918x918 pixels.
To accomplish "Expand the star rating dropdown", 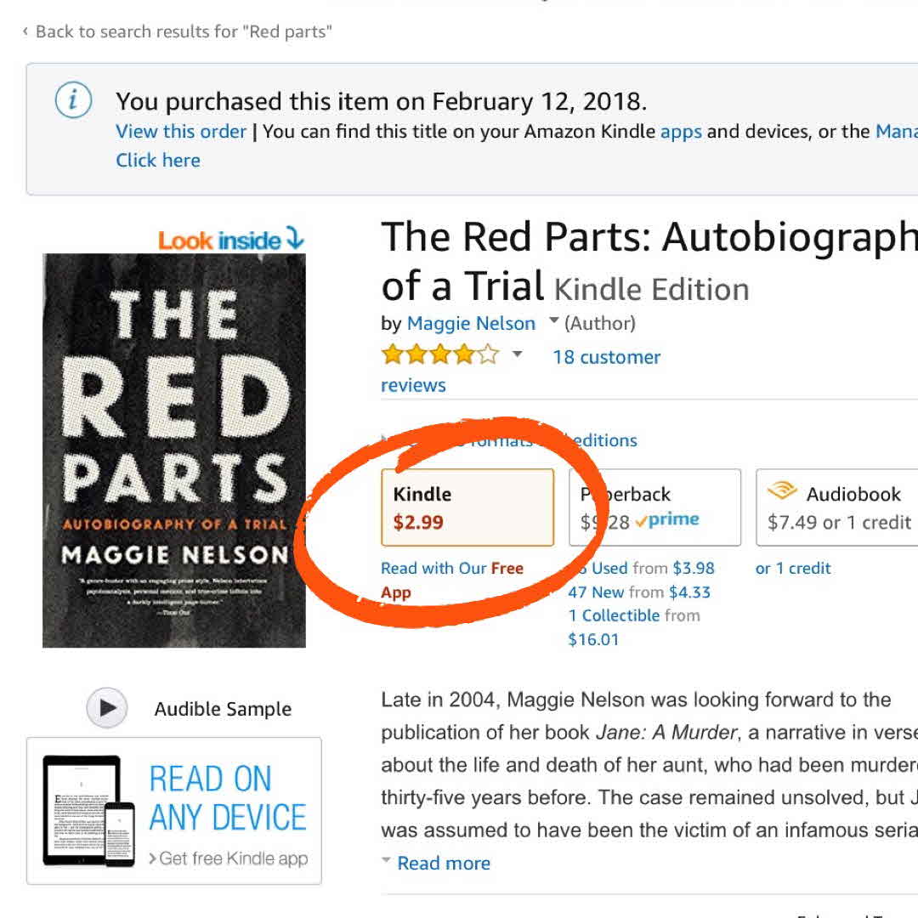I will pyautogui.click(x=517, y=354).
